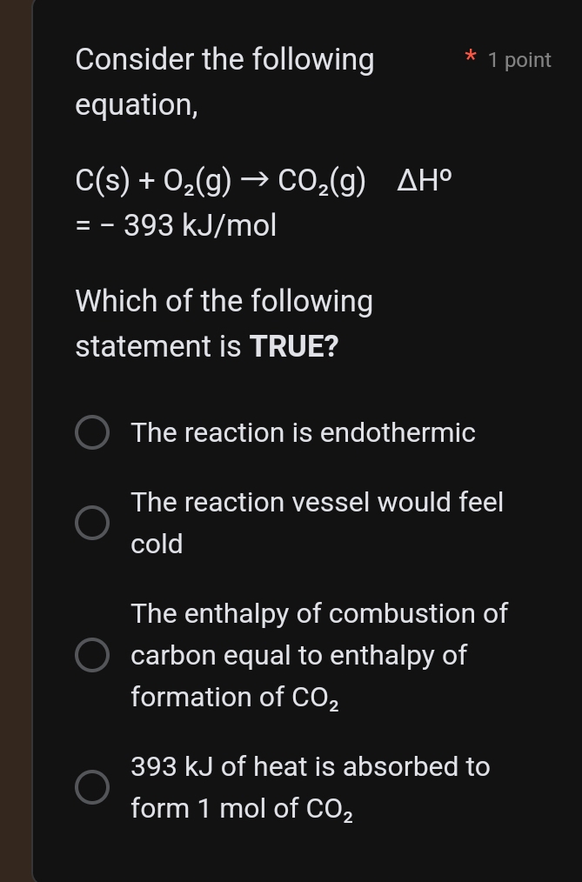
Task: Click the radio circle for the third answer choice
Action: tap(91, 655)
